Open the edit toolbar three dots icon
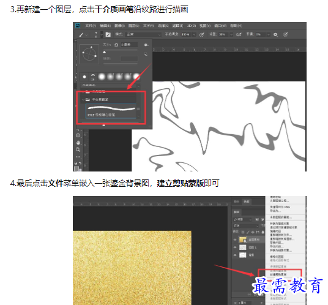 tap(78, 157)
